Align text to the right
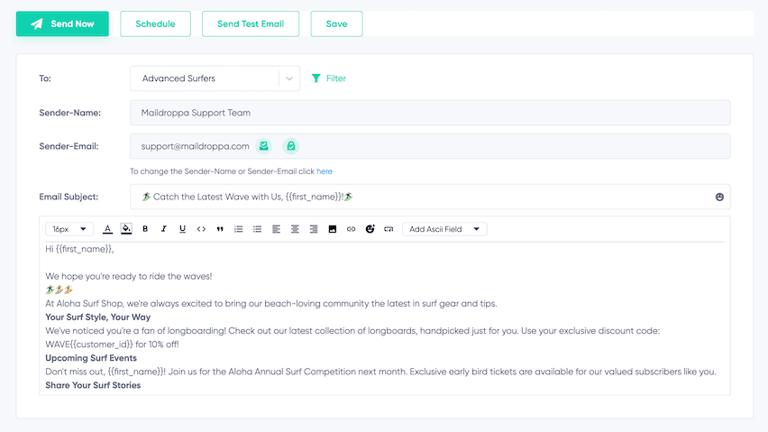Image resolution: width=768 pixels, height=432 pixels. (x=314, y=229)
